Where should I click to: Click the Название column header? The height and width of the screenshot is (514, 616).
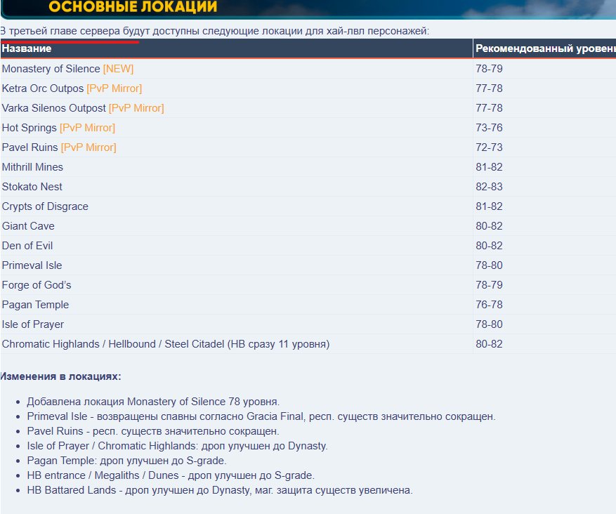[27, 48]
